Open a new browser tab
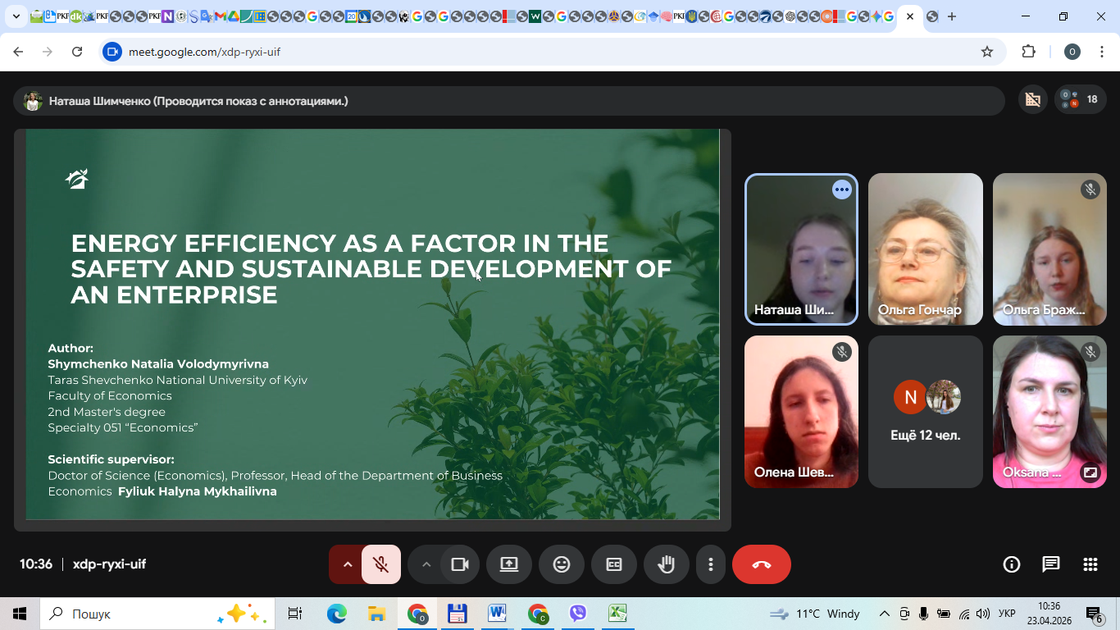Screen dimensions: 1120x630 (x=952, y=16)
